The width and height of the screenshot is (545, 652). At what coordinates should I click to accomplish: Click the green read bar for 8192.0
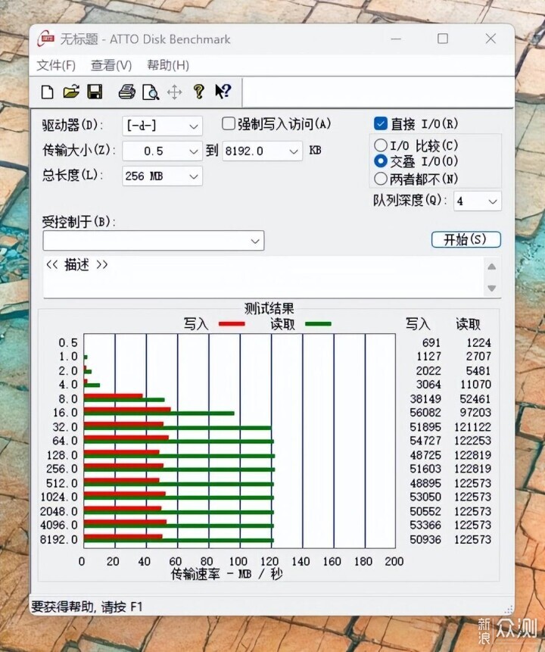pyautogui.click(x=179, y=541)
